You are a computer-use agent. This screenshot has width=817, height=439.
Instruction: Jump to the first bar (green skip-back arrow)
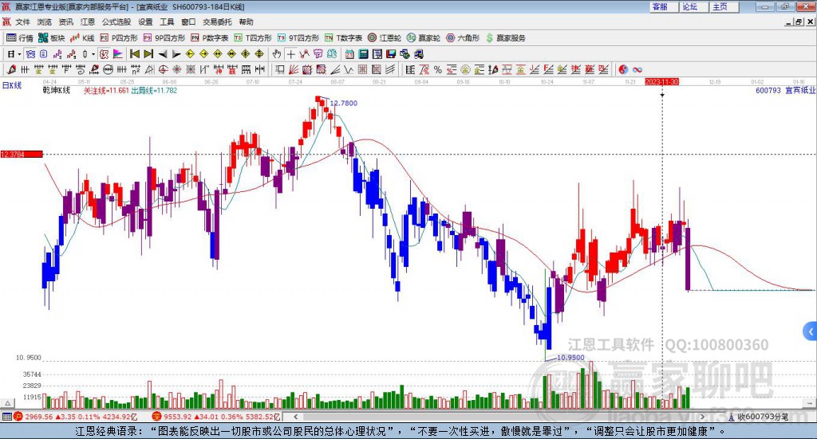[x=134, y=54]
